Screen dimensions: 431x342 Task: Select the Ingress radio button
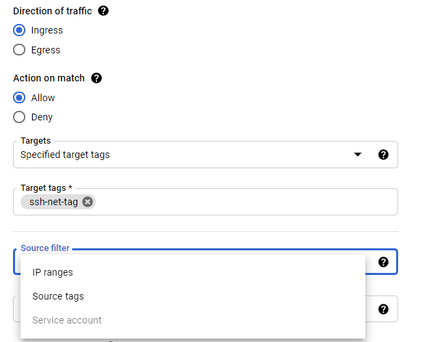[x=19, y=30]
